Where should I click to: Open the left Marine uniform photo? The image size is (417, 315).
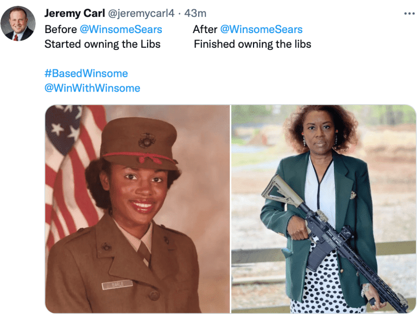(137, 209)
